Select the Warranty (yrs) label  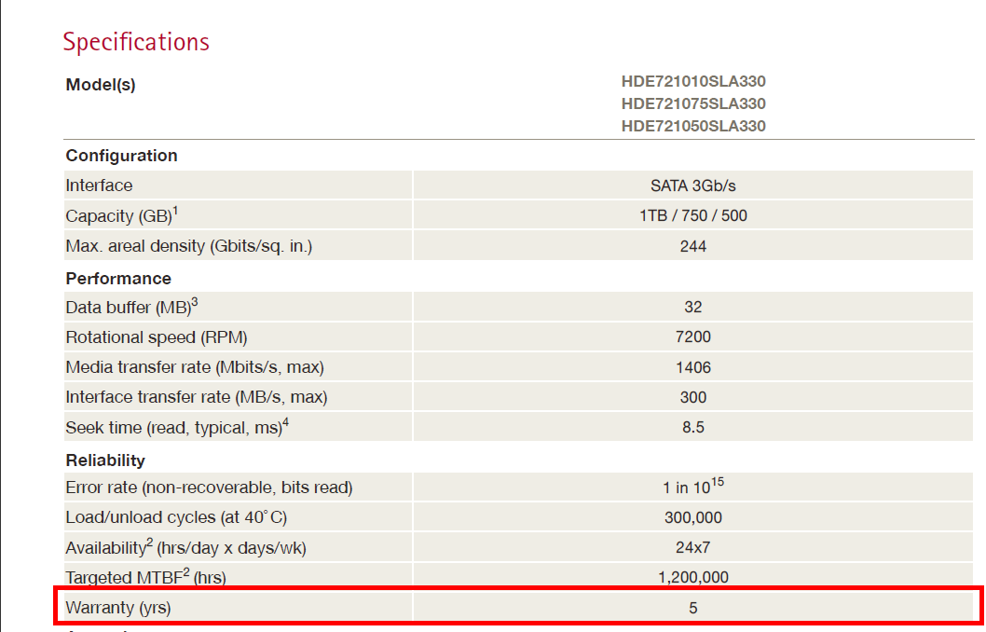118,608
